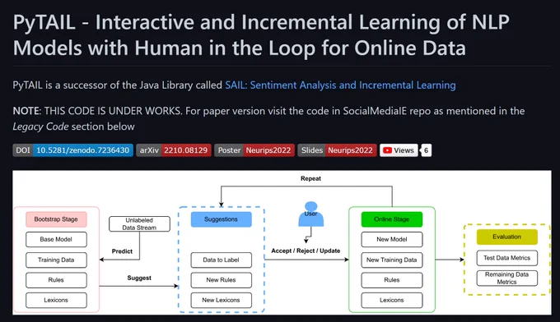
Task: Click the Accept / Reject / Update label
Action: pyautogui.click(x=306, y=251)
